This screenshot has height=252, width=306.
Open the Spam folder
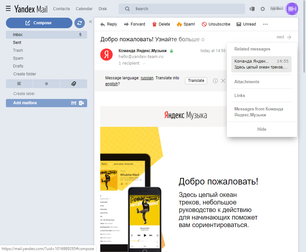click(x=18, y=58)
